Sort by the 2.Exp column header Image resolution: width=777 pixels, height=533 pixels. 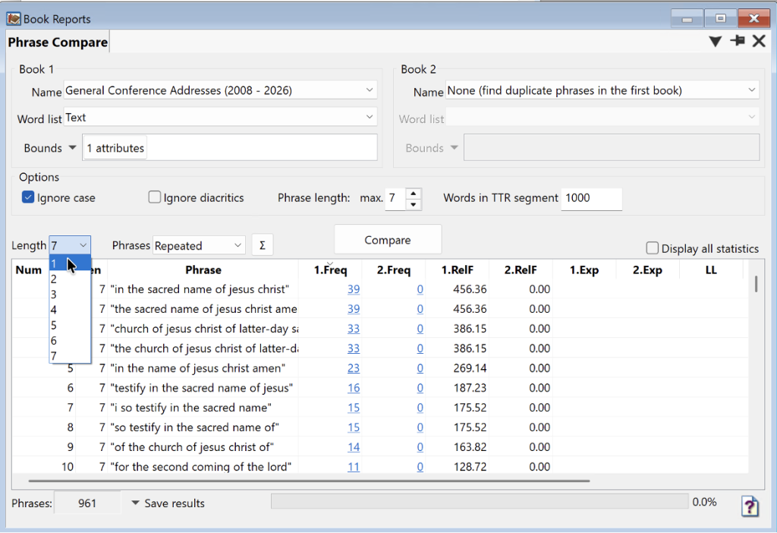point(647,270)
